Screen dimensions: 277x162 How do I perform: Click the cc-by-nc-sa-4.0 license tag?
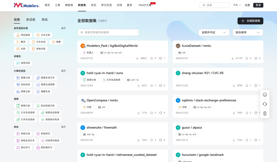(111, 53)
